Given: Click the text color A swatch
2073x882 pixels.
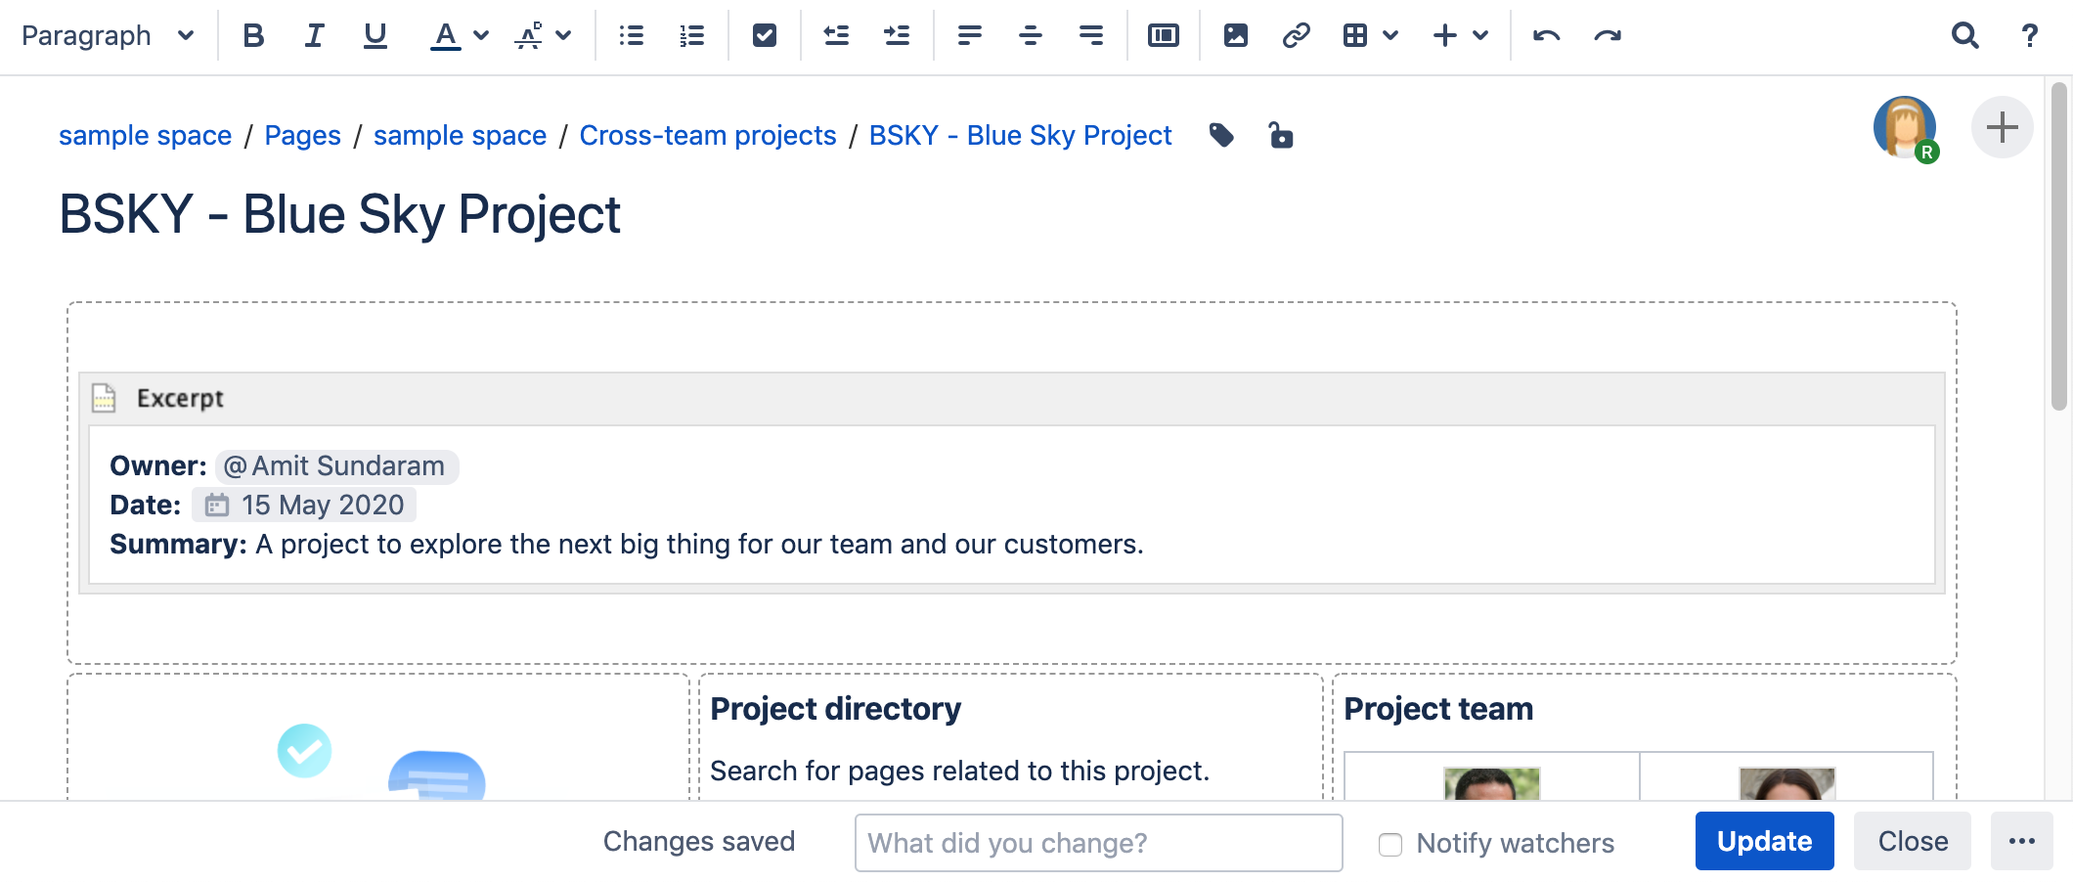Looking at the screenshot, I should tap(445, 36).
